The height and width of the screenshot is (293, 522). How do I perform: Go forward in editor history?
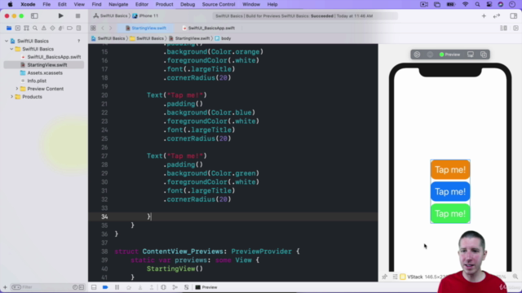111,28
